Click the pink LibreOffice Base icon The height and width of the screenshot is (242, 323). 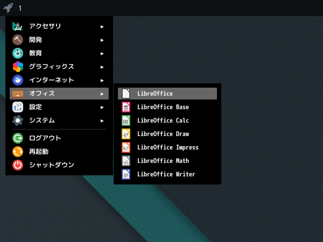pyautogui.click(x=126, y=107)
